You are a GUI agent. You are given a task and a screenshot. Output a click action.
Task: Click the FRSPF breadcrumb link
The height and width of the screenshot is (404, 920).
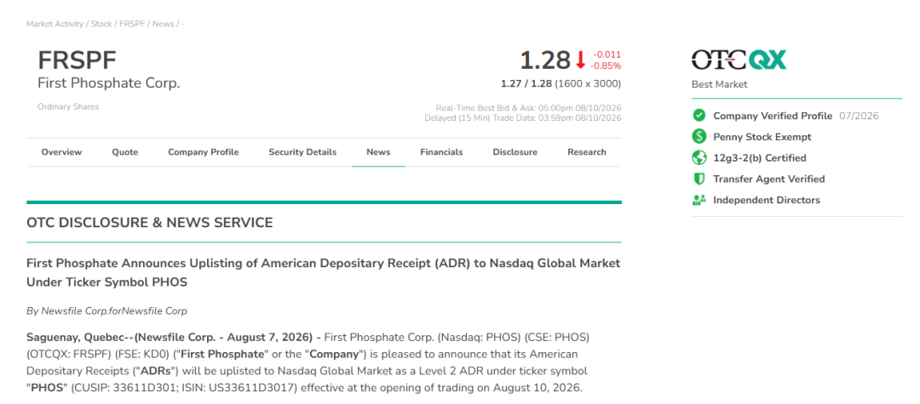click(x=132, y=24)
